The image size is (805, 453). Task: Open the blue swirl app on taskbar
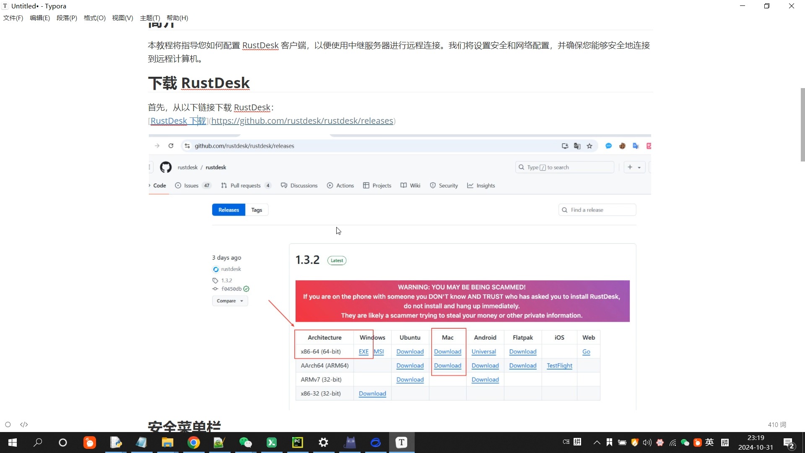coord(376,443)
